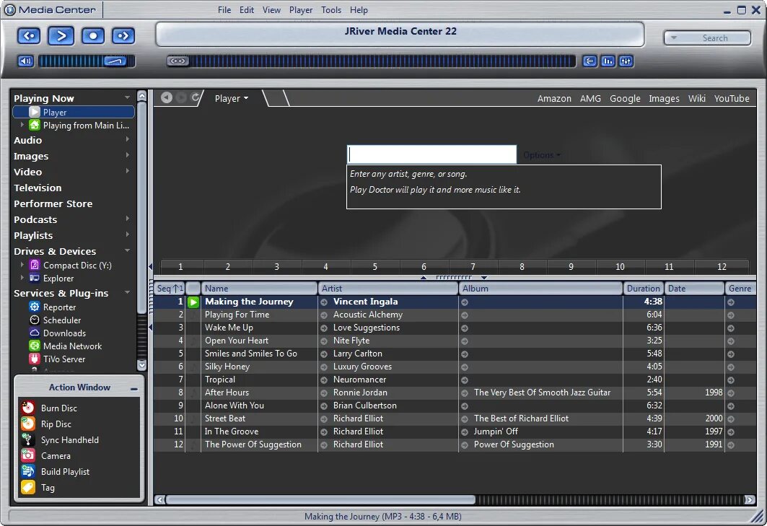Expand the Playlists section
Screen dimensions: 767x526
tap(127, 235)
